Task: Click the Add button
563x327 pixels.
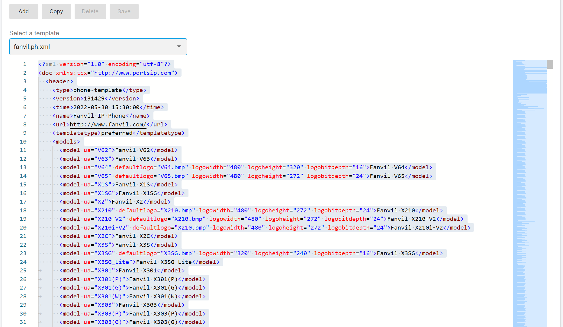Action: click(24, 11)
